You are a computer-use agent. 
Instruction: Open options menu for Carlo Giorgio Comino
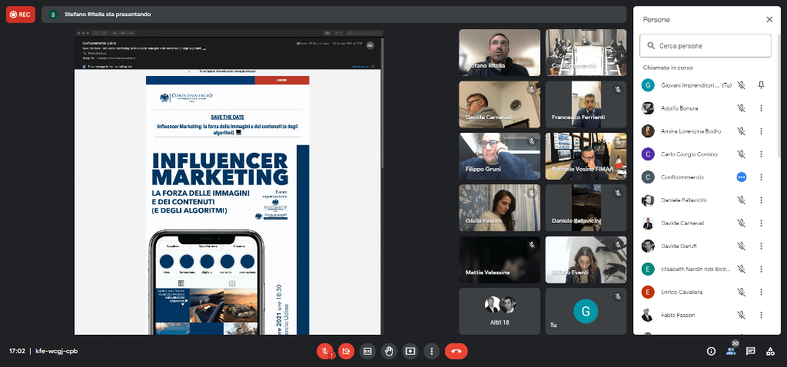coord(761,154)
